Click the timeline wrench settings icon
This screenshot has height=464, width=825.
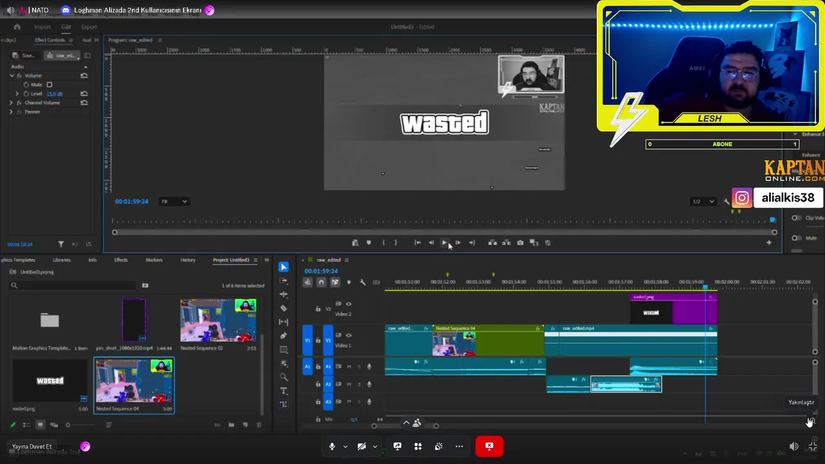tap(362, 282)
